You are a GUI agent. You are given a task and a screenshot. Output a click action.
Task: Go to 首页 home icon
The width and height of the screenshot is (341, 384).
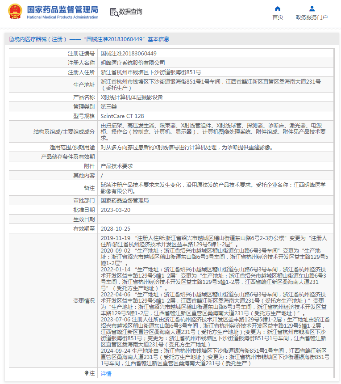coord(278,9)
